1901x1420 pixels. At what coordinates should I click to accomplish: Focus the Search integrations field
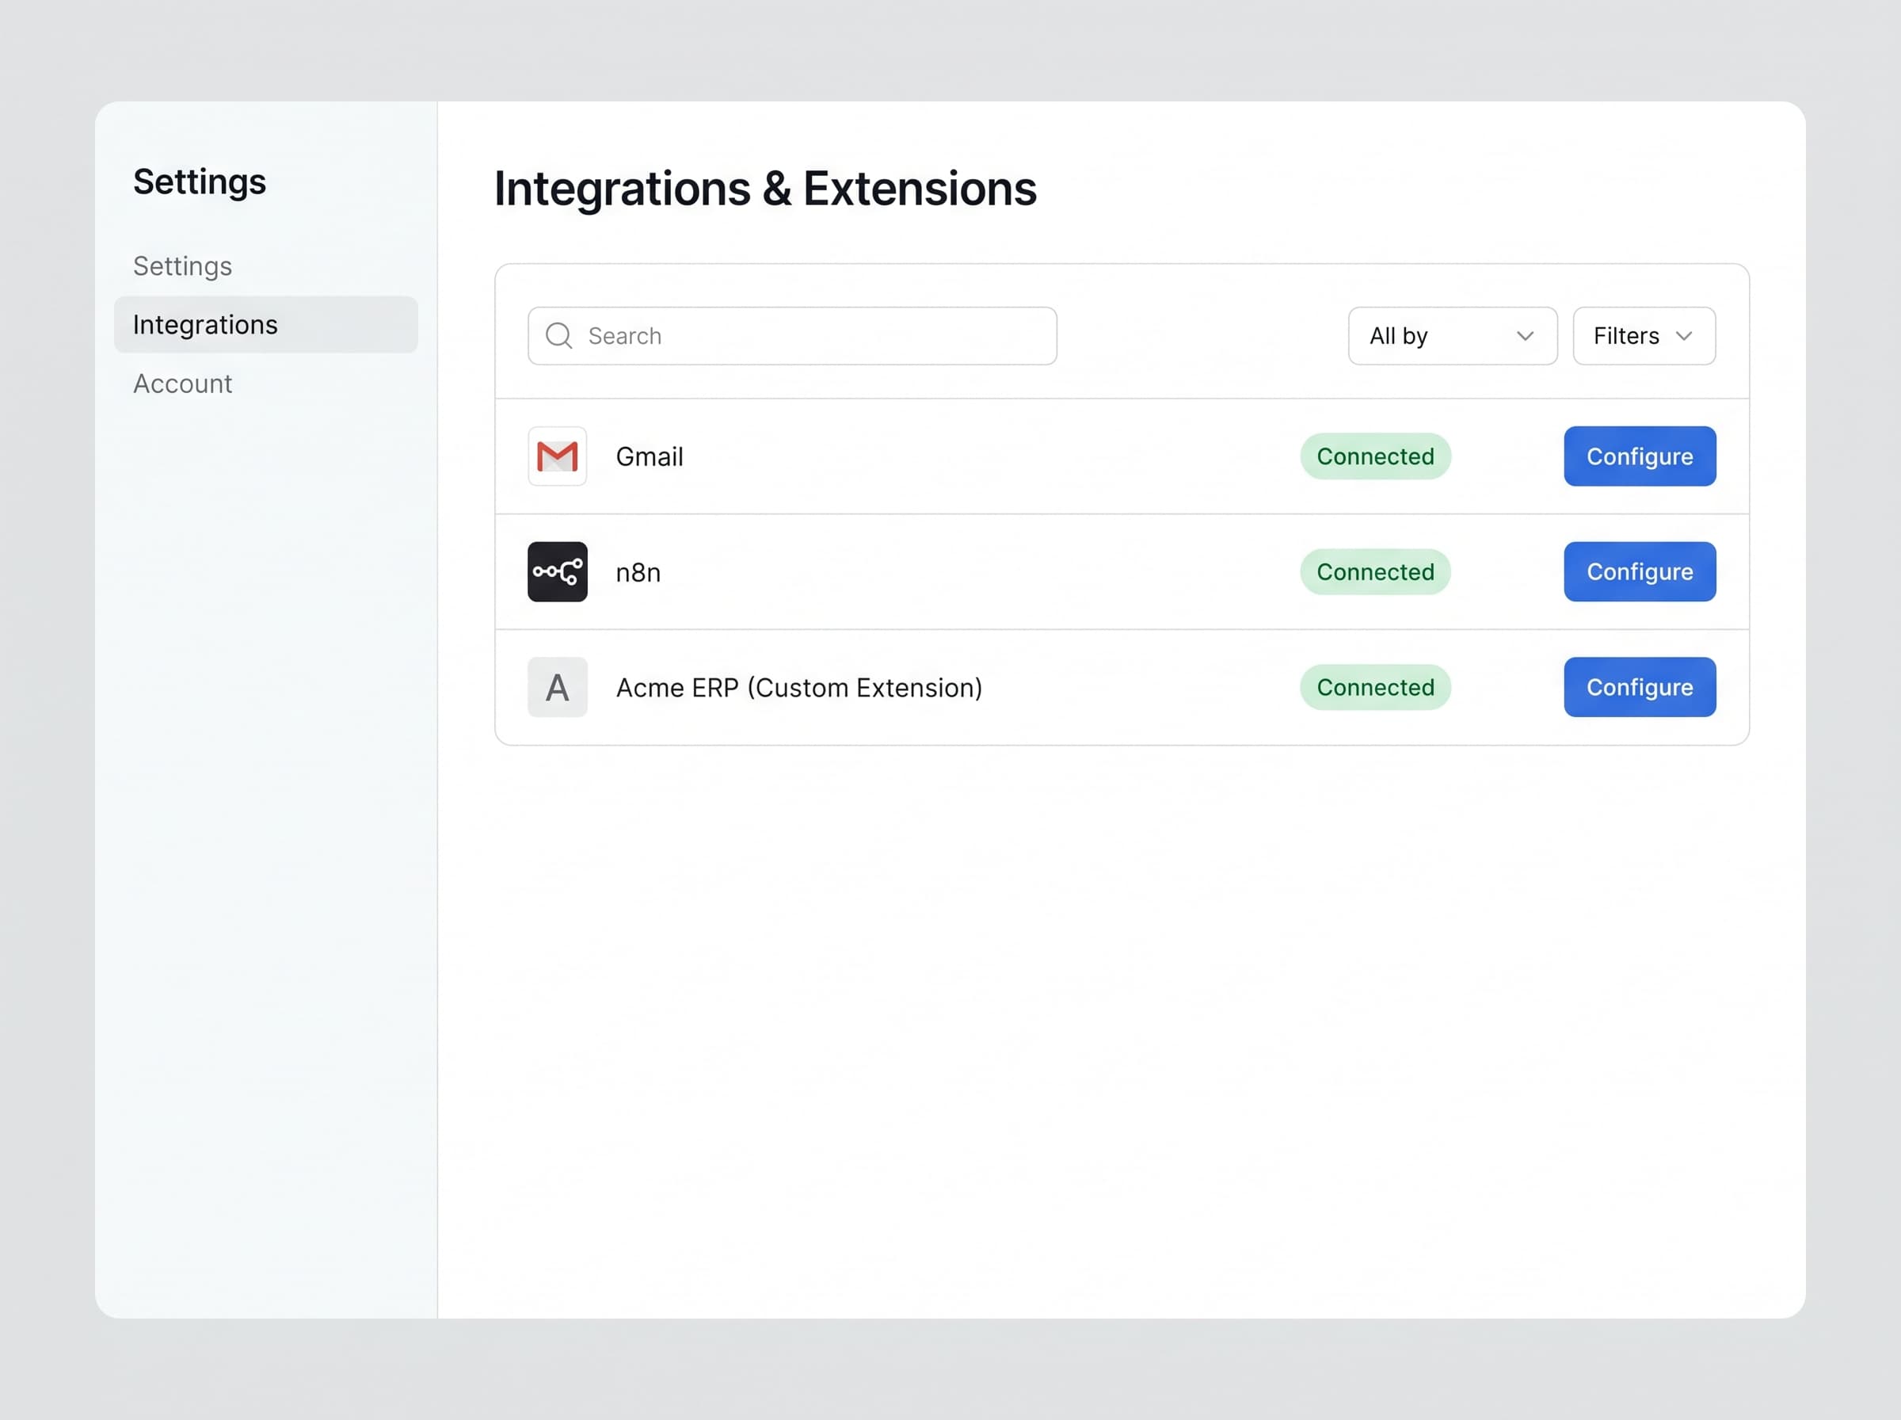click(792, 336)
